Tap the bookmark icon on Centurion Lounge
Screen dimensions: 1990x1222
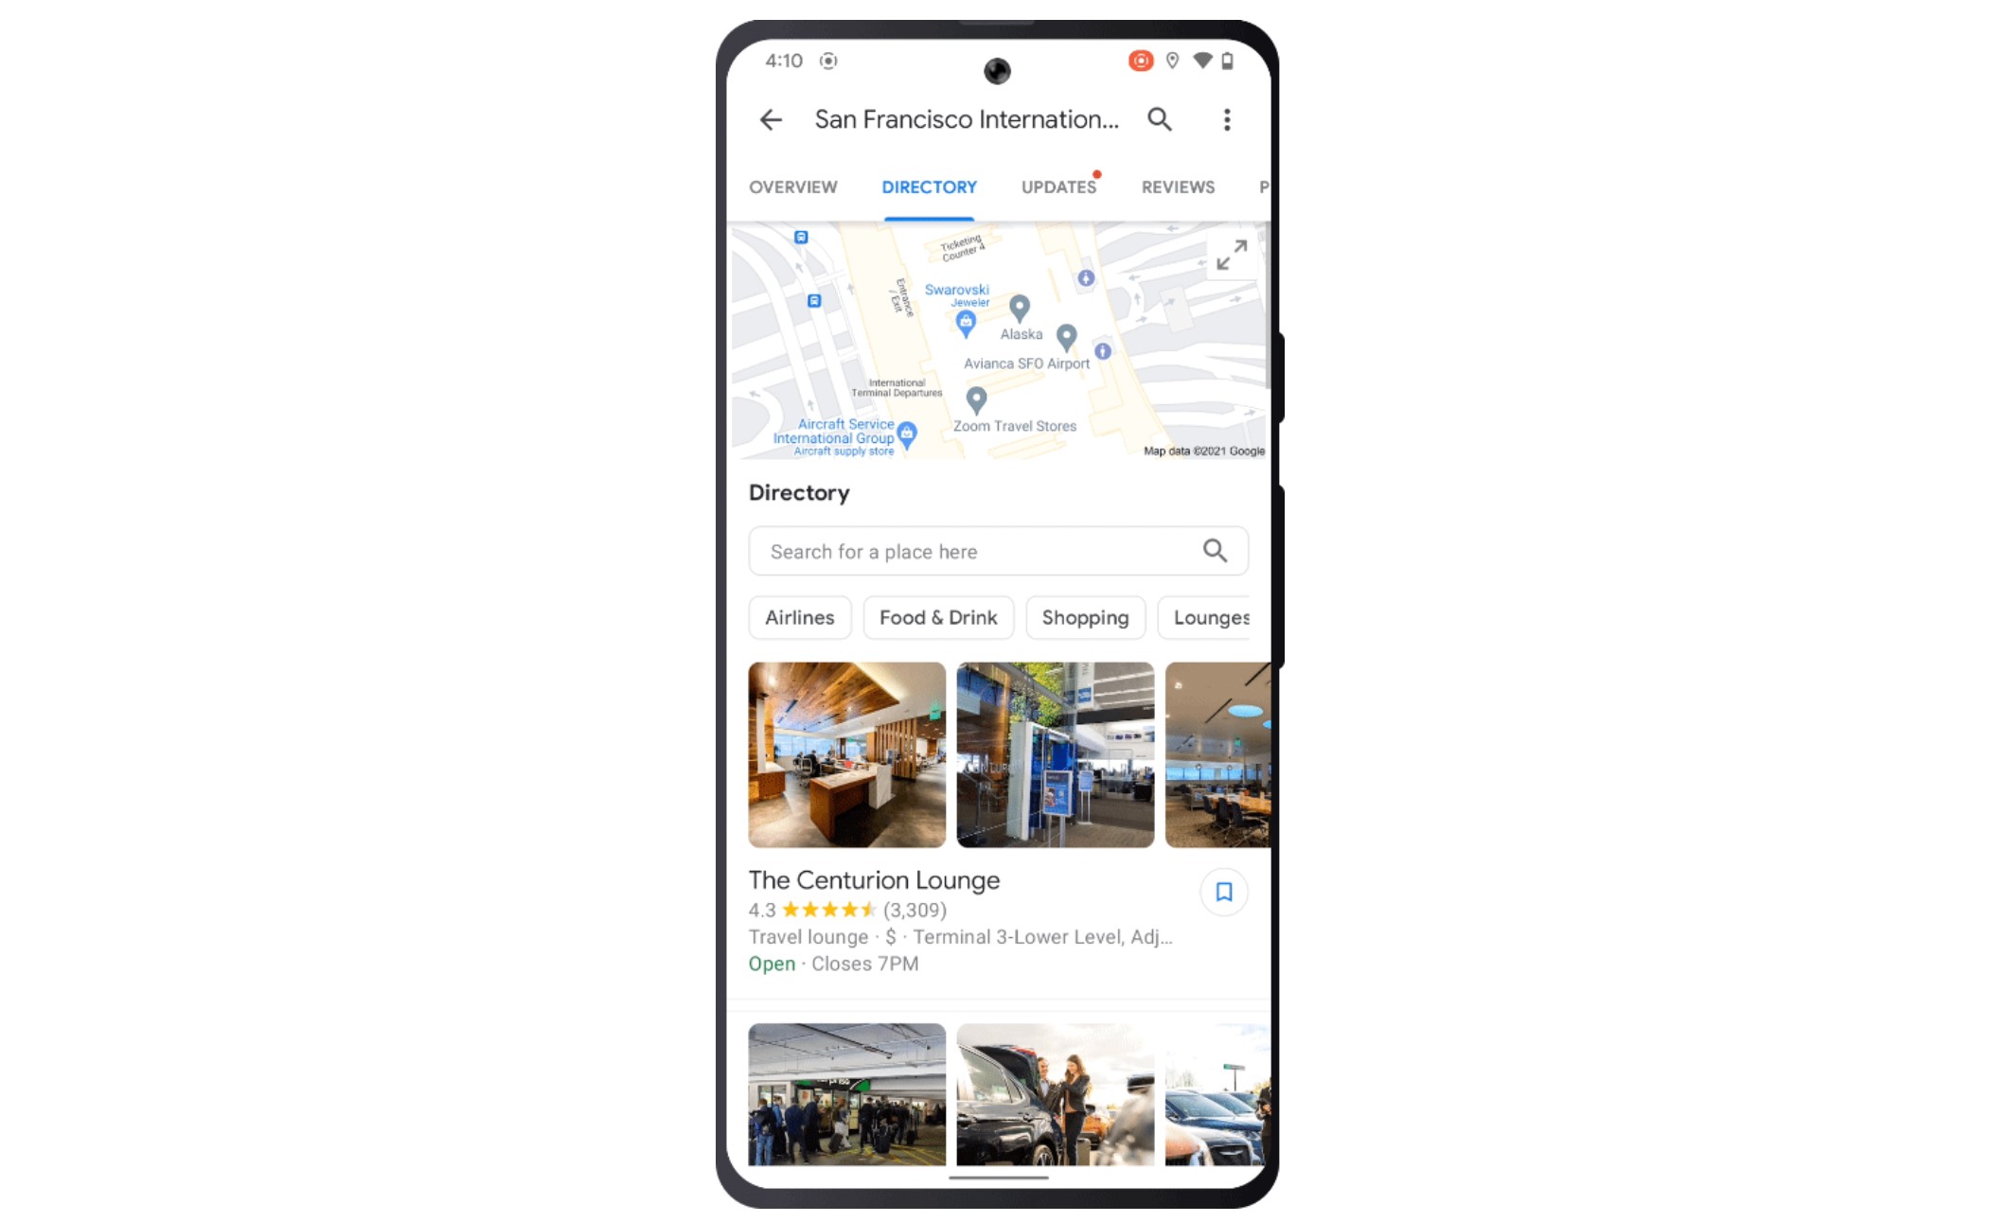[1221, 891]
